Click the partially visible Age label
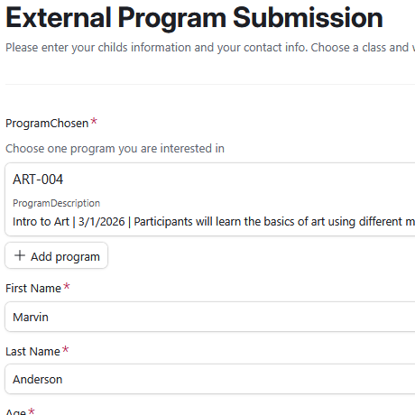 (15, 412)
